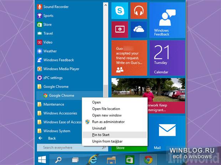
Task: Open Store from the taskbar
Action: 130,160
